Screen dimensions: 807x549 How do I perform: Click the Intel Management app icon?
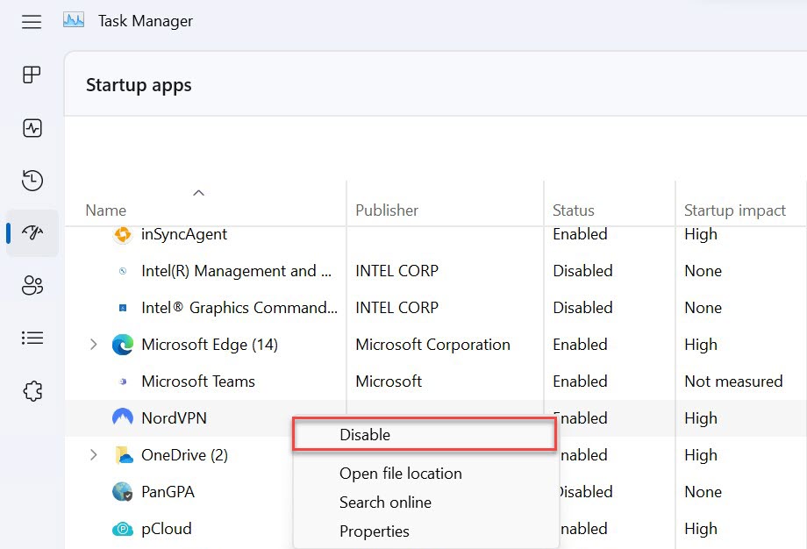tap(123, 271)
